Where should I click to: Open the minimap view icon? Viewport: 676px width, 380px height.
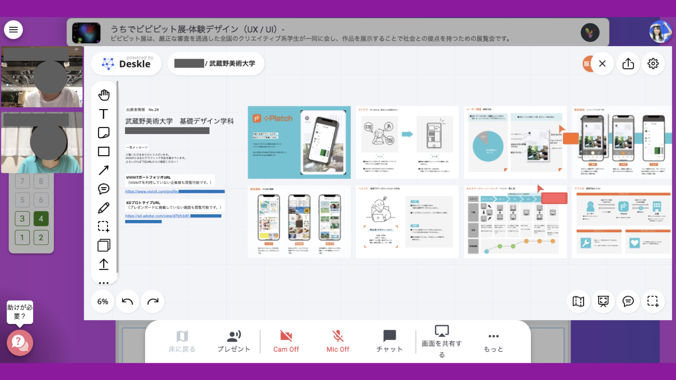tap(578, 301)
